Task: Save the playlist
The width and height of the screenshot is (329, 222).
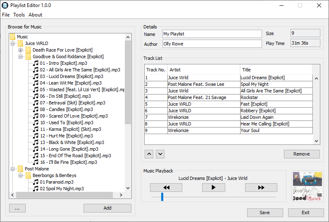Action: click(265, 213)
